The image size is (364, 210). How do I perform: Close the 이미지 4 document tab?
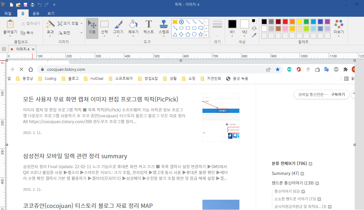tap(33, 49)
